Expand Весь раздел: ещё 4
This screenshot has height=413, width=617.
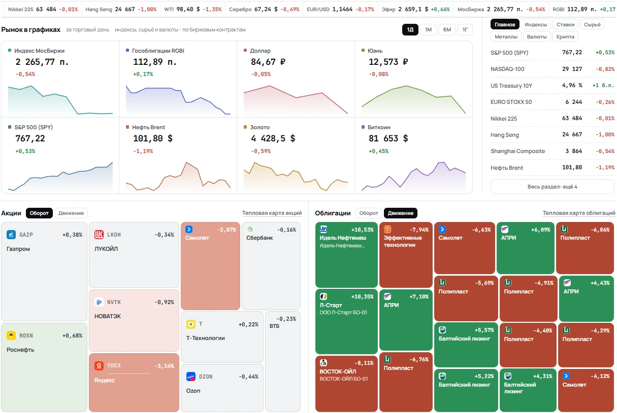552,186
